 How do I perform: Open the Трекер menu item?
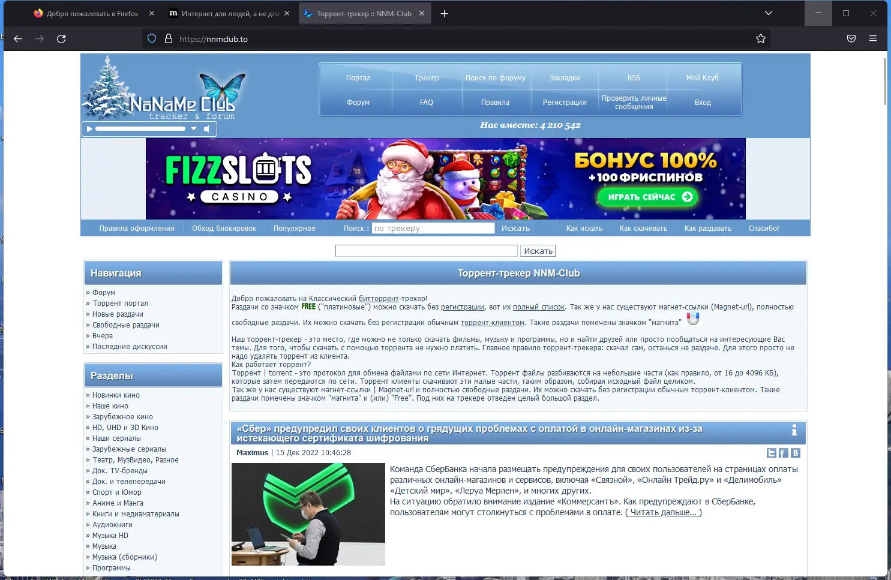427,78
